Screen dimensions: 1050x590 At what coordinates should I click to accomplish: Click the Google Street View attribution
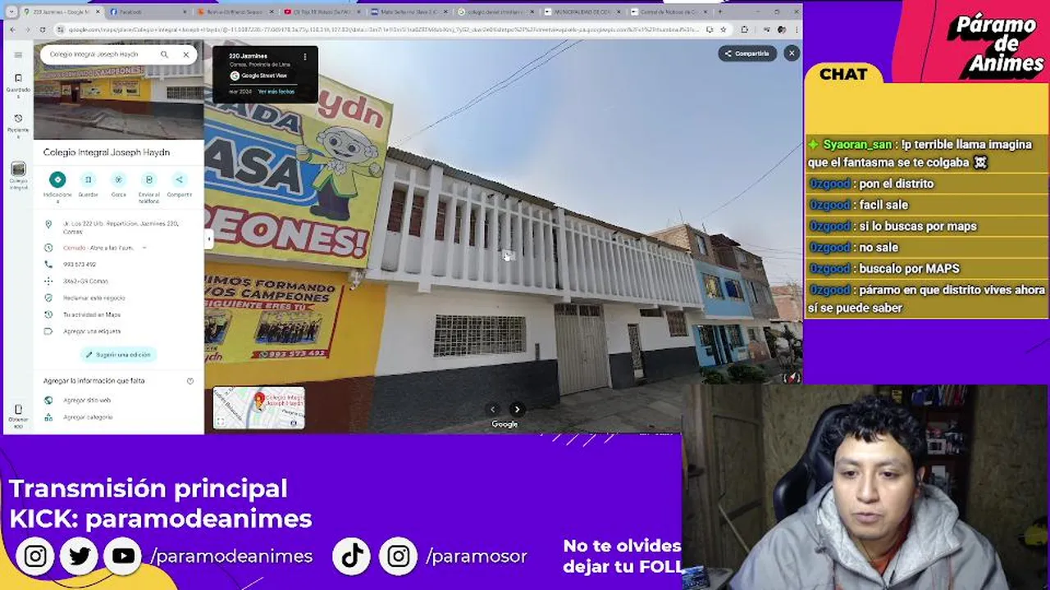pos(258,75)
